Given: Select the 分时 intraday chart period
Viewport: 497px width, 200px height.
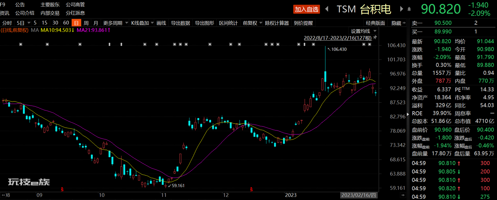Looking at the screenshot, I should (7, 23).
